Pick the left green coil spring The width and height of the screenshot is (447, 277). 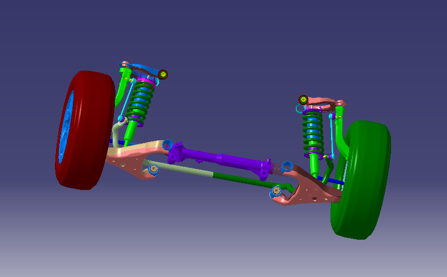coord(140,102)
